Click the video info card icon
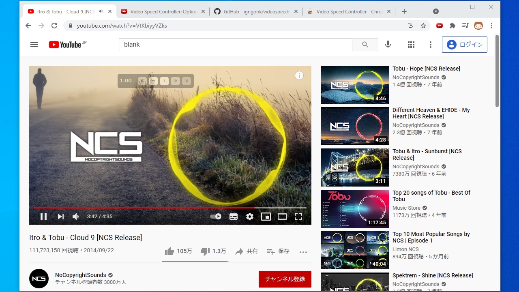Screen dimensions: 519x292 [299, 75]
